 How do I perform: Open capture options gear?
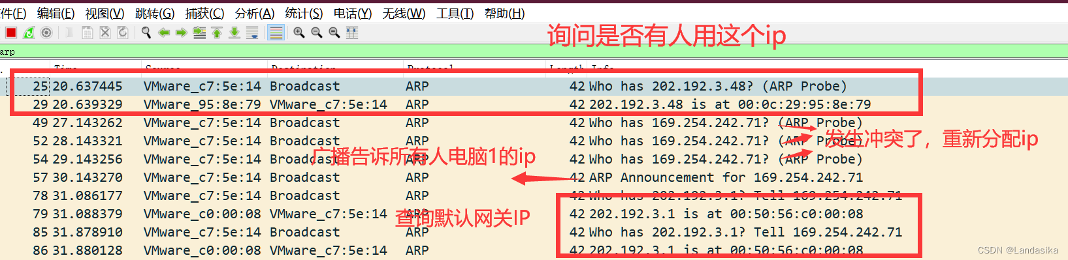(x=46, y=33)
